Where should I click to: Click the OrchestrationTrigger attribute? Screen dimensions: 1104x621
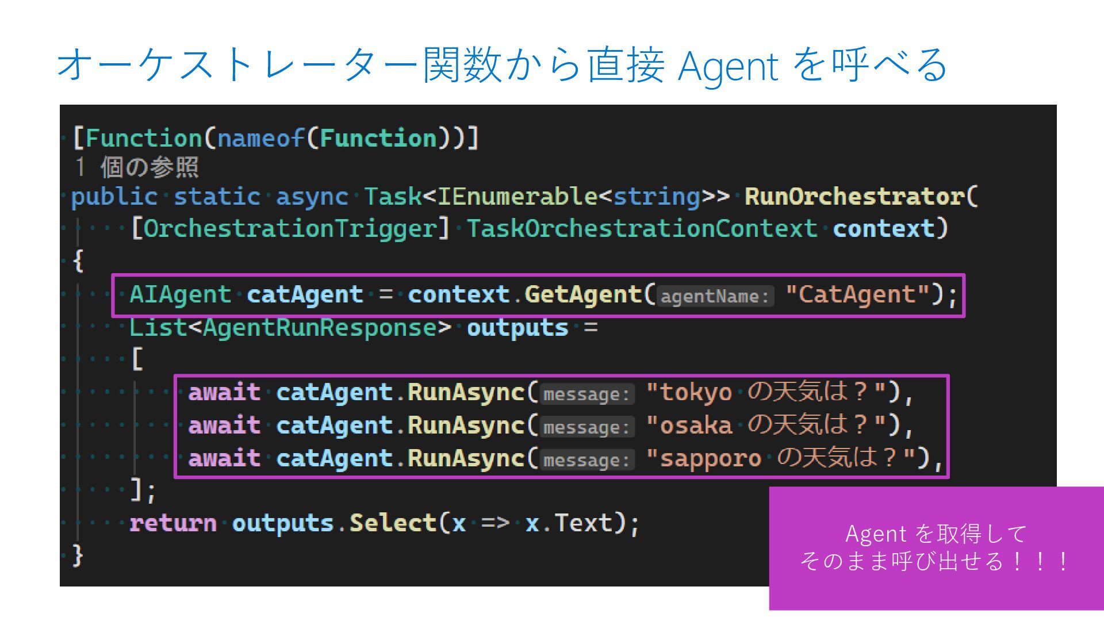click(290, 229)
